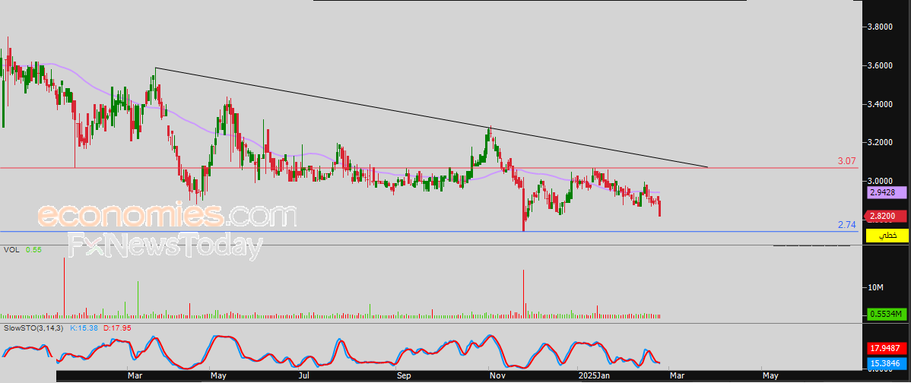The height and width of the screenshot is (383, 911).
Task: Click the Nov date axis label
Action: pos(497,376)
